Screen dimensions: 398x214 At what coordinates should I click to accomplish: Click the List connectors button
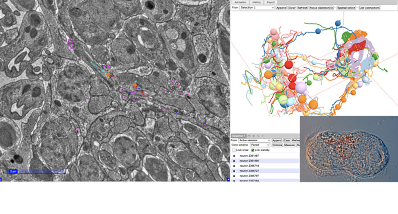[x=369, y=8]
